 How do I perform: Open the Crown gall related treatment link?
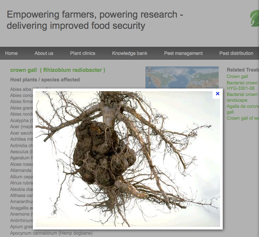pos(237,76)
